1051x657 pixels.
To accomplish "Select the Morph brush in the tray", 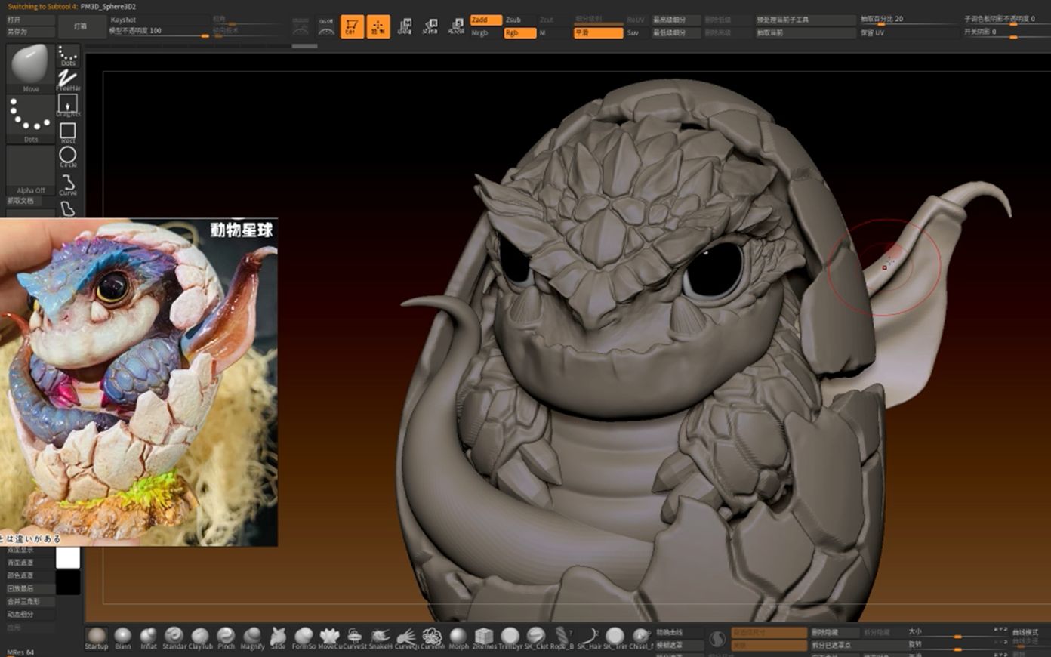I will (x=457, y=637).
